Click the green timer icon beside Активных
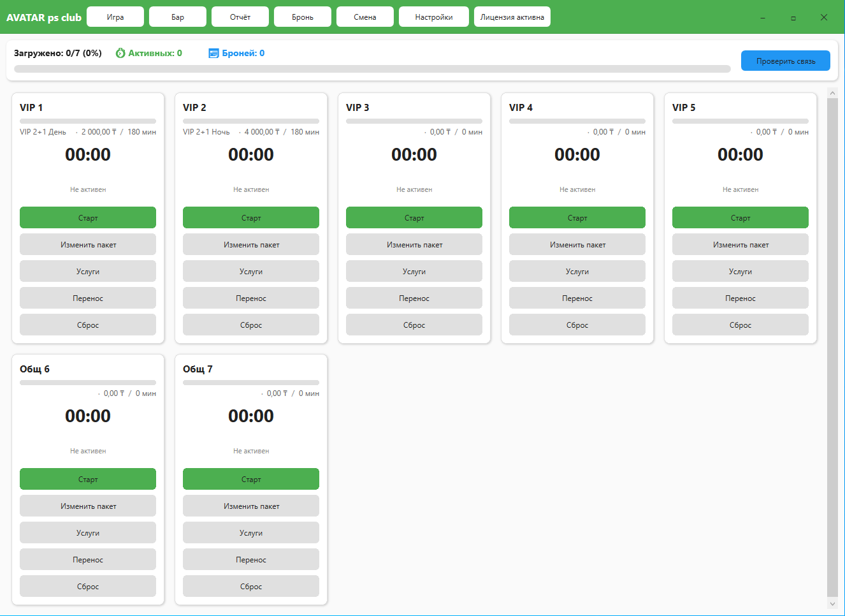845x616 pixels. click(120, 53)
